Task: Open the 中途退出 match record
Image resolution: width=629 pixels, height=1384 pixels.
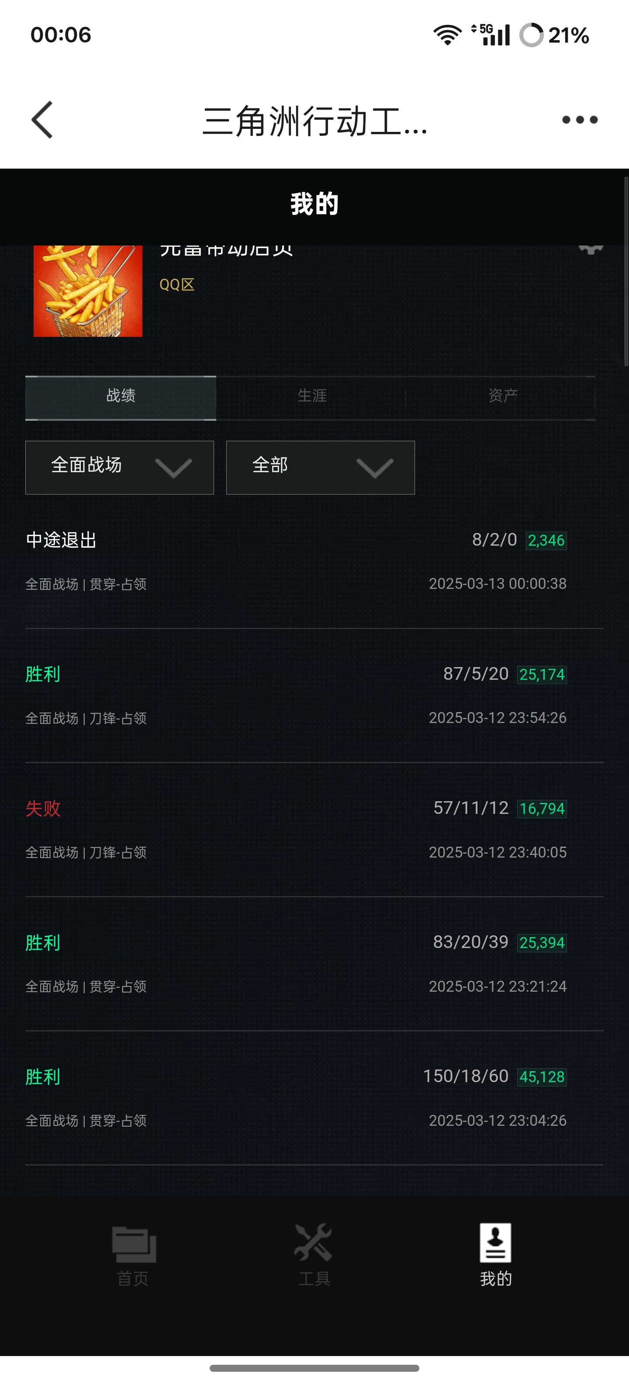Action: (314, 561)
